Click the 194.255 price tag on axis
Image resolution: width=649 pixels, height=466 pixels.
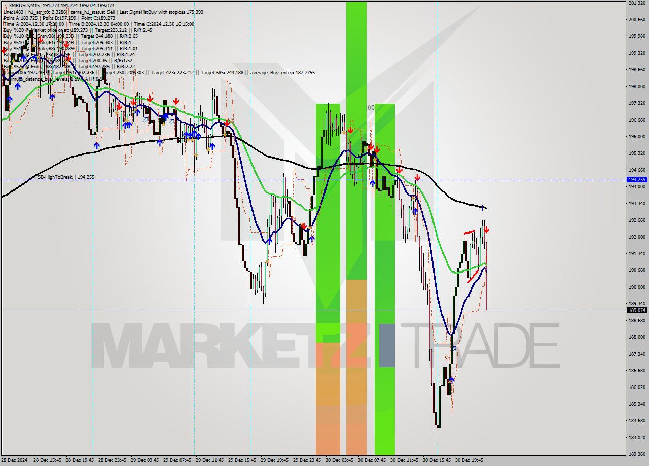click(x=637, y=180)
